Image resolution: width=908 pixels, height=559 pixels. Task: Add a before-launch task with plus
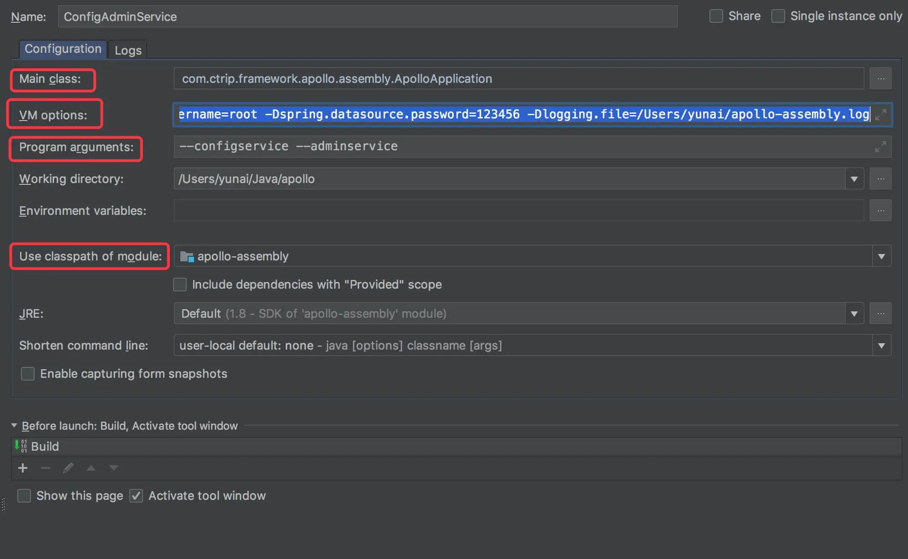(23, 468)
